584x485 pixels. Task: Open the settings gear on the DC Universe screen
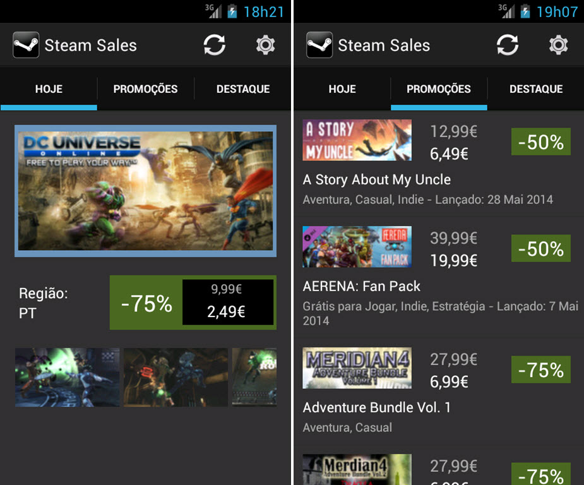pyautogui.click(x=265, y=45)
